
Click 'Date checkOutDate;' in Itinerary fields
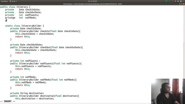tap(30, 12)
